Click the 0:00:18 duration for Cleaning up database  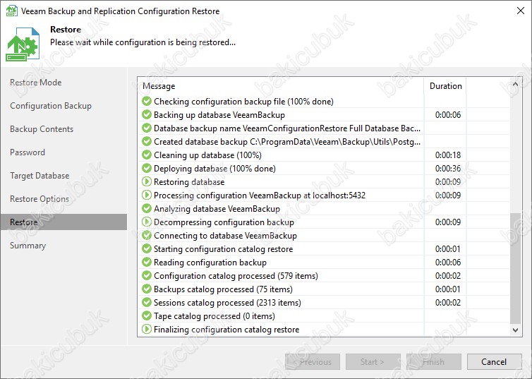(x=448, y=155)
